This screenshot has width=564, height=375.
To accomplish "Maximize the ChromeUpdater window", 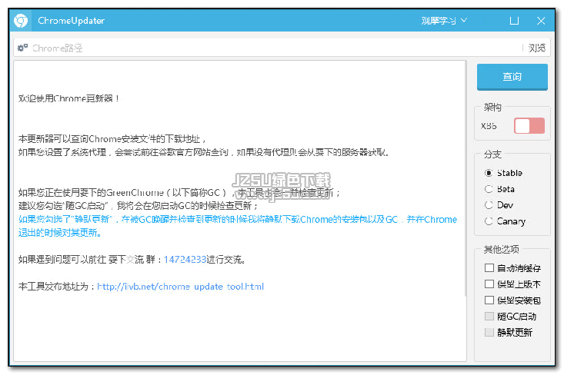I will [x=514, y=21].
